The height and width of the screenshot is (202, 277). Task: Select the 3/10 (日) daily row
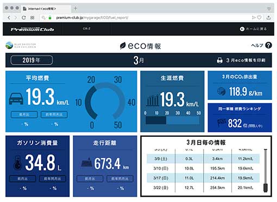203,168
